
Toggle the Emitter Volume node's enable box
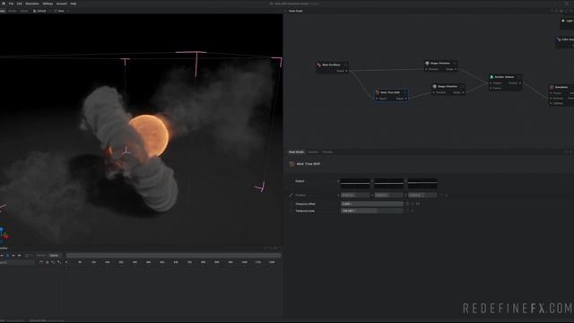pos(519,77)
